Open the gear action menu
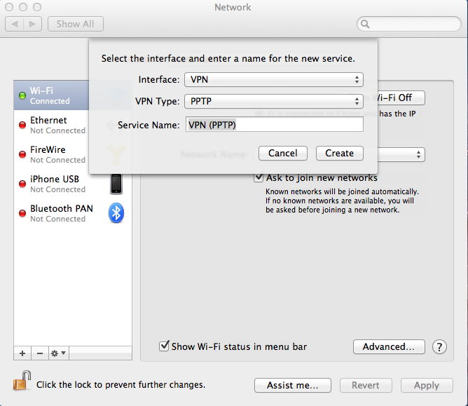 (59, 353)
